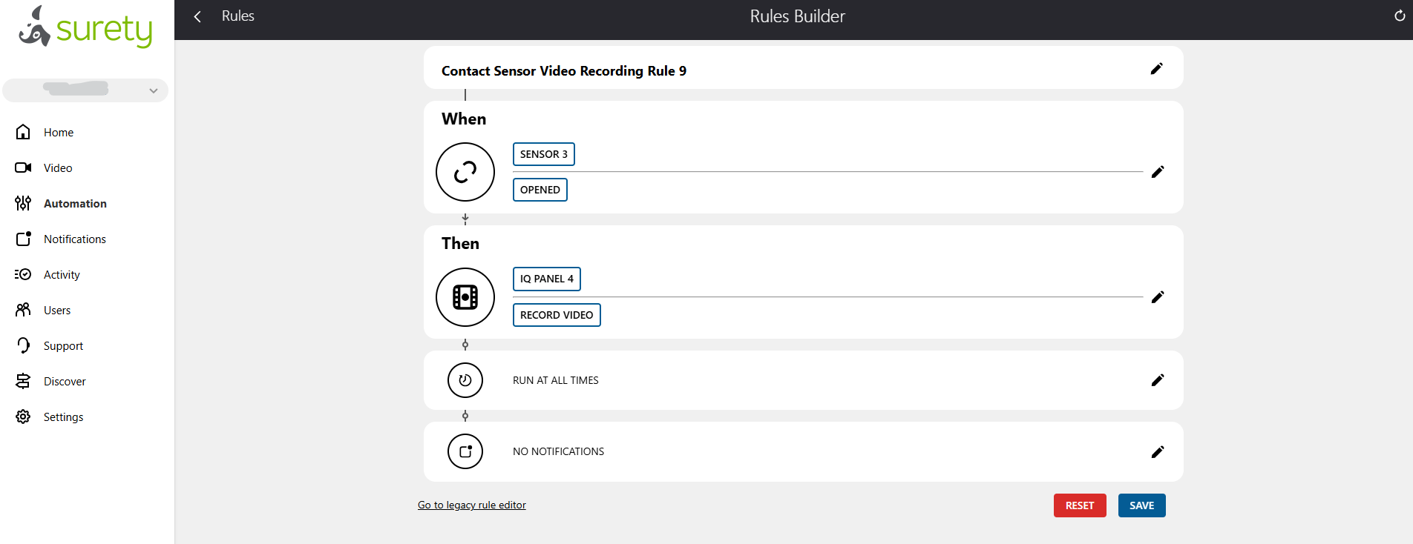The width and height of the screenshot is (1413, 544).
Task: Edit the Run At All Times schedule
Action: click(x=1157, y=380)
